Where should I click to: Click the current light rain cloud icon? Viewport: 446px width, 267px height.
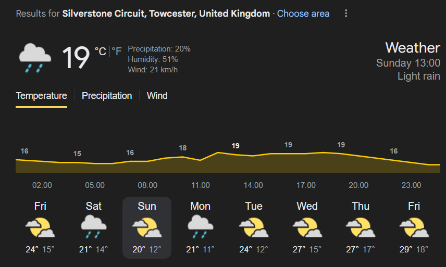click(x=35, y=58)
